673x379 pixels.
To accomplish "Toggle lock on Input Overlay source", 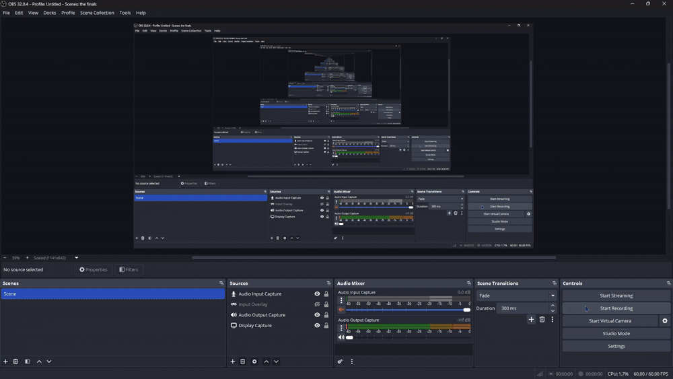I will click(326, 304).
